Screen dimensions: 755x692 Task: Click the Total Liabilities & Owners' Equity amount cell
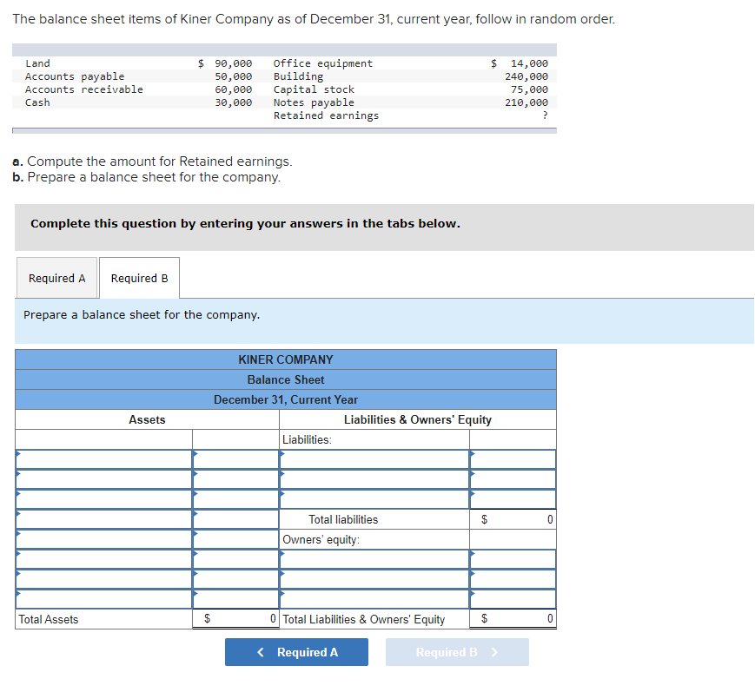point(513,619)
